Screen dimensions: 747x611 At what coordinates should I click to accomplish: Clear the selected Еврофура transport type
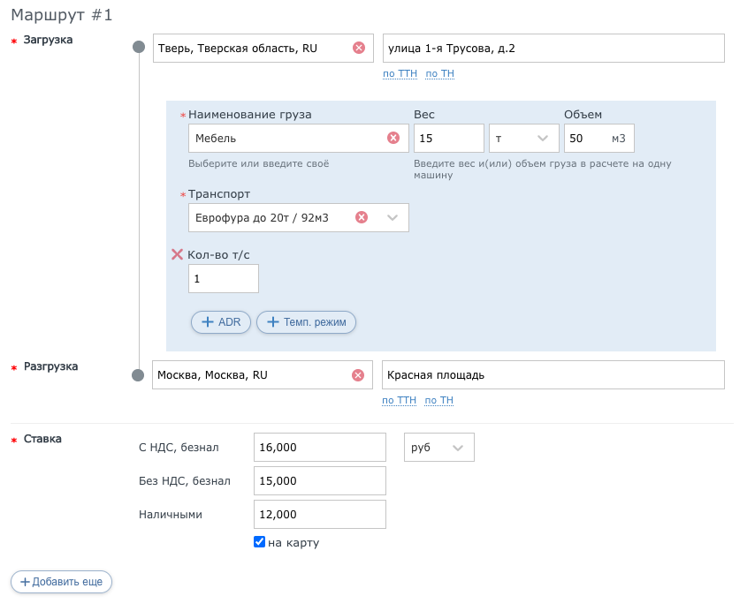coord(361,216)
